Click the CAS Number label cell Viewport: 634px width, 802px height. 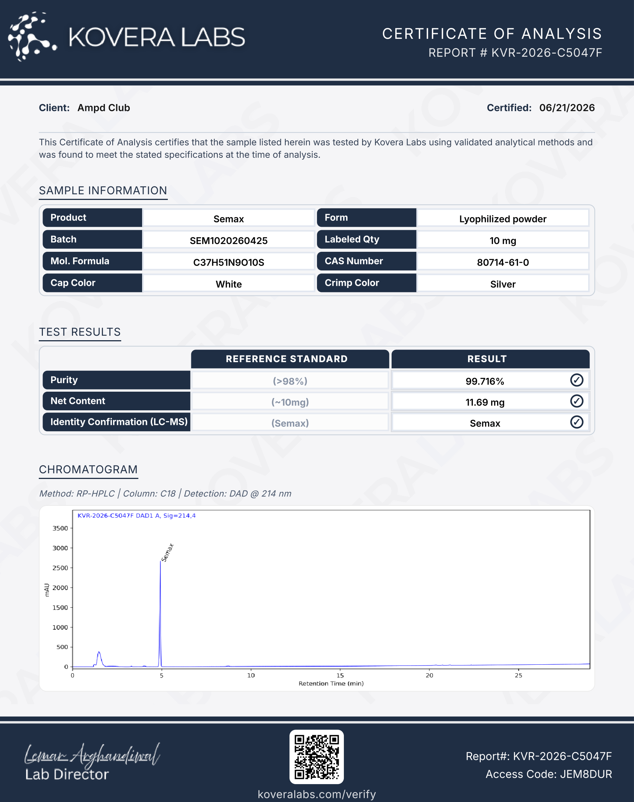[x=367, y=261]
